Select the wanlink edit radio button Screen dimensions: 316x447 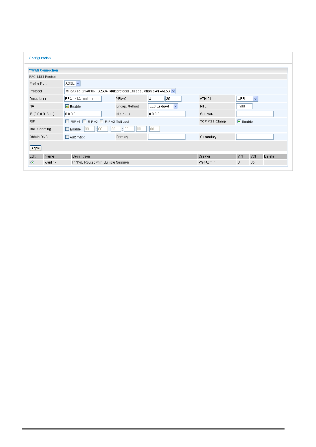(x=32, y=163)
